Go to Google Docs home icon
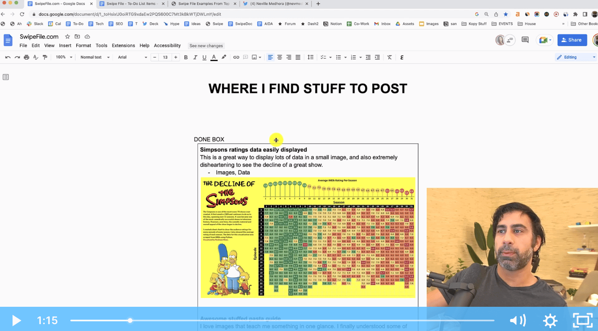 tap(8, 40)
